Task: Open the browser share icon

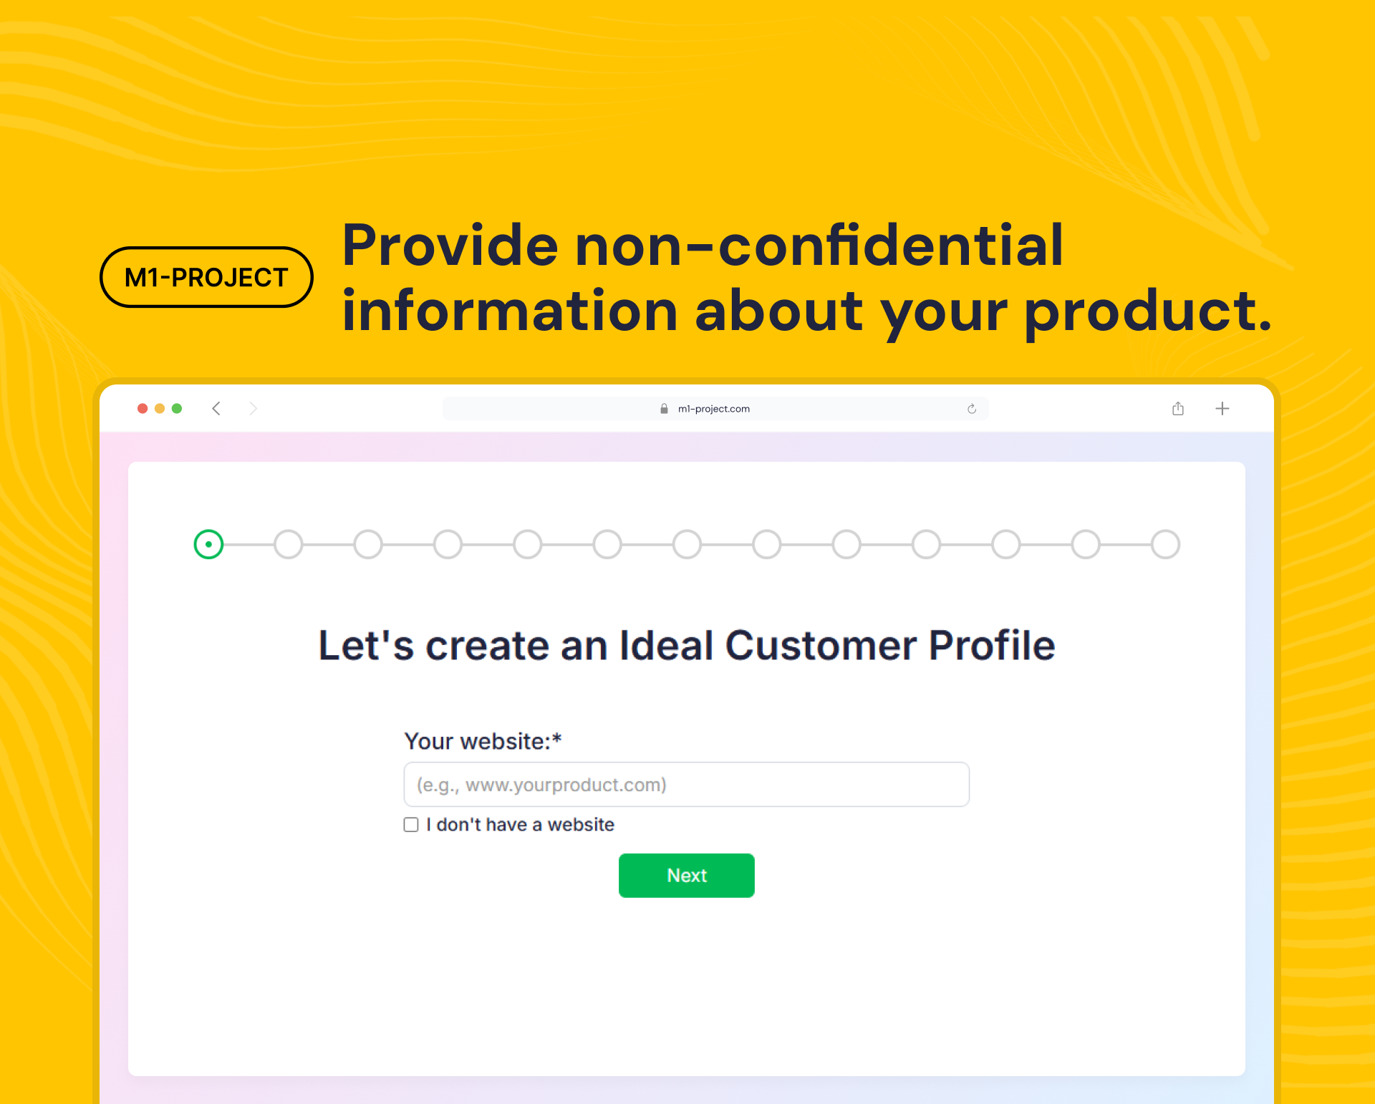Action: tap(1178, 409)
